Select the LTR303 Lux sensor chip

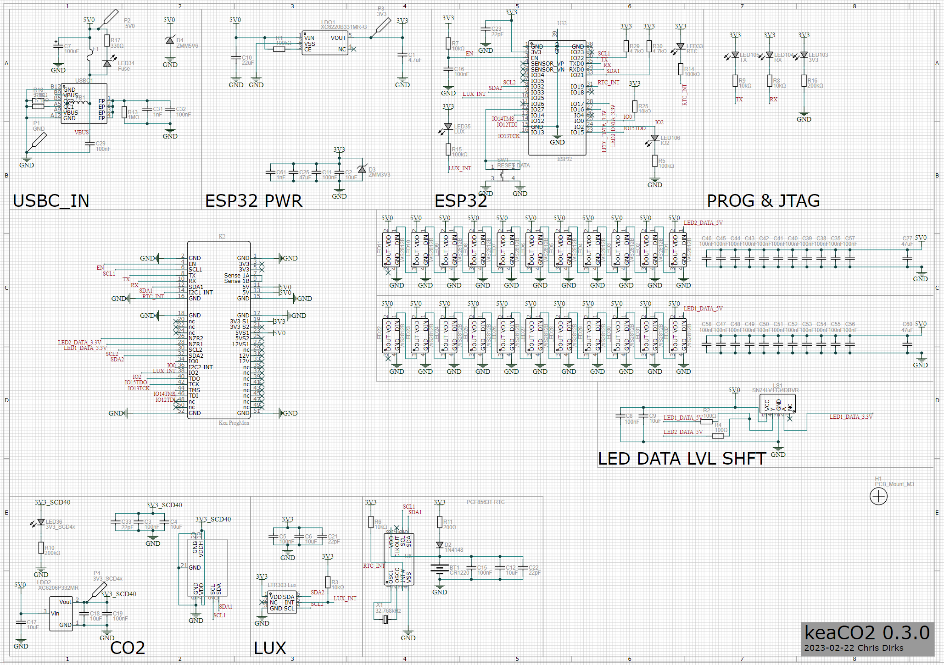coord(282,603)
